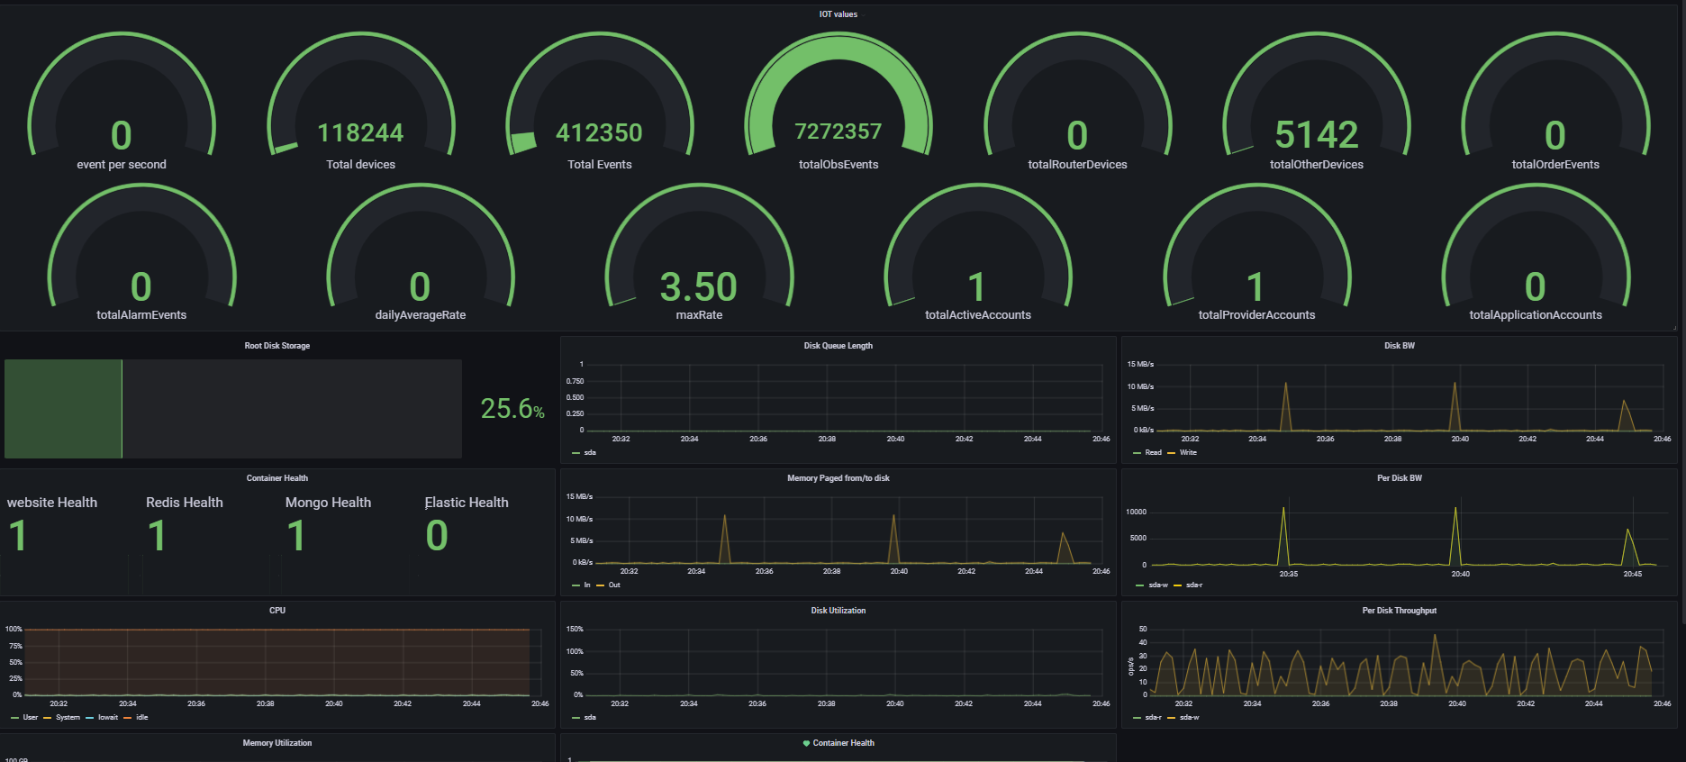Click the event per second gauge value

[122, 136]
